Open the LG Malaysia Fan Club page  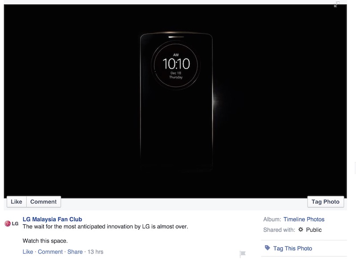(52, 219)
